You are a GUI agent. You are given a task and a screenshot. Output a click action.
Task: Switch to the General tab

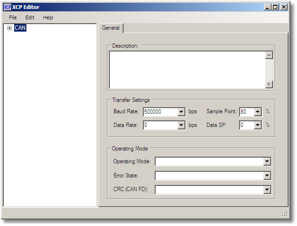pyautogui.click(x=111, y=28)
